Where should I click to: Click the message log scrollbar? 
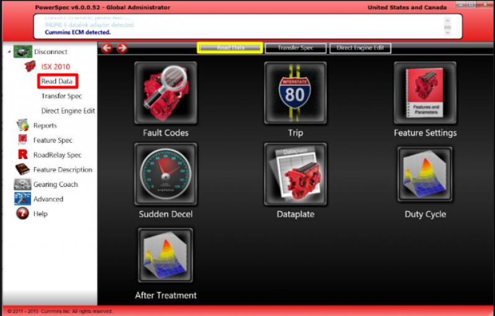(x=447, y=27)
